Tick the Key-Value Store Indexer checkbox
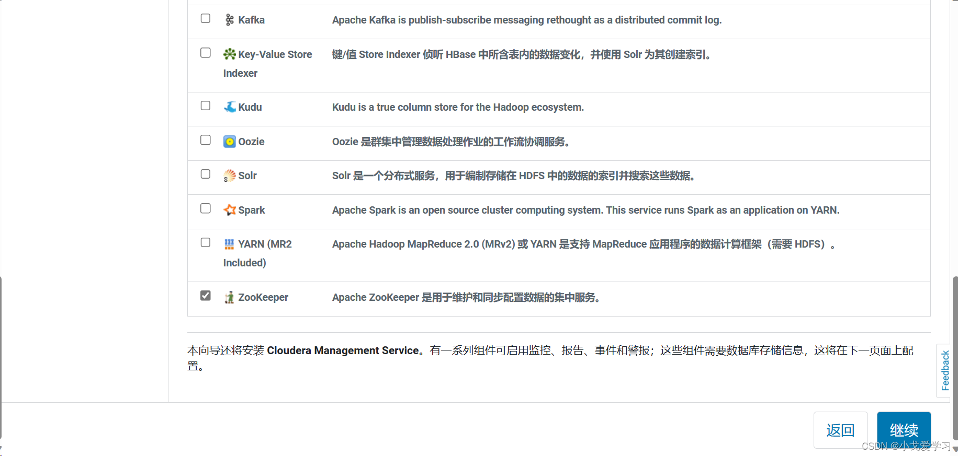The height and width of the screenshot is (456, 958). (x=206, y=53)
